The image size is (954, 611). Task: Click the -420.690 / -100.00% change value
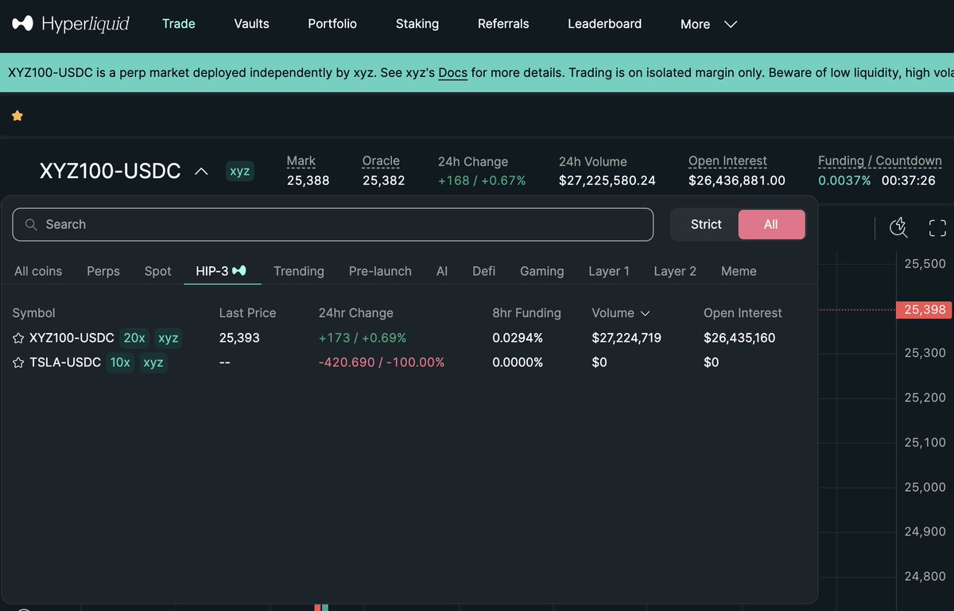point(382,362)
